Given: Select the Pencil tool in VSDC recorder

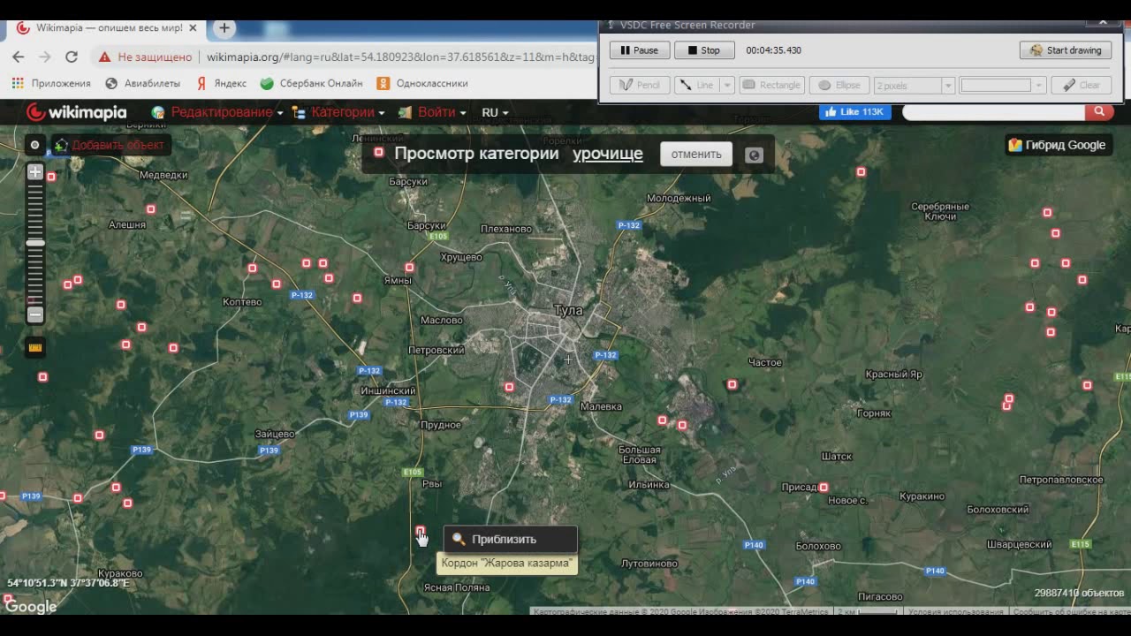Looking at the screenshot, I should pyautogui.click(x=640, y=86).
